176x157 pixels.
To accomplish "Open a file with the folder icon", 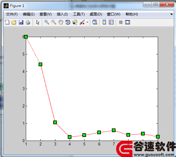I will click(14, 22).
